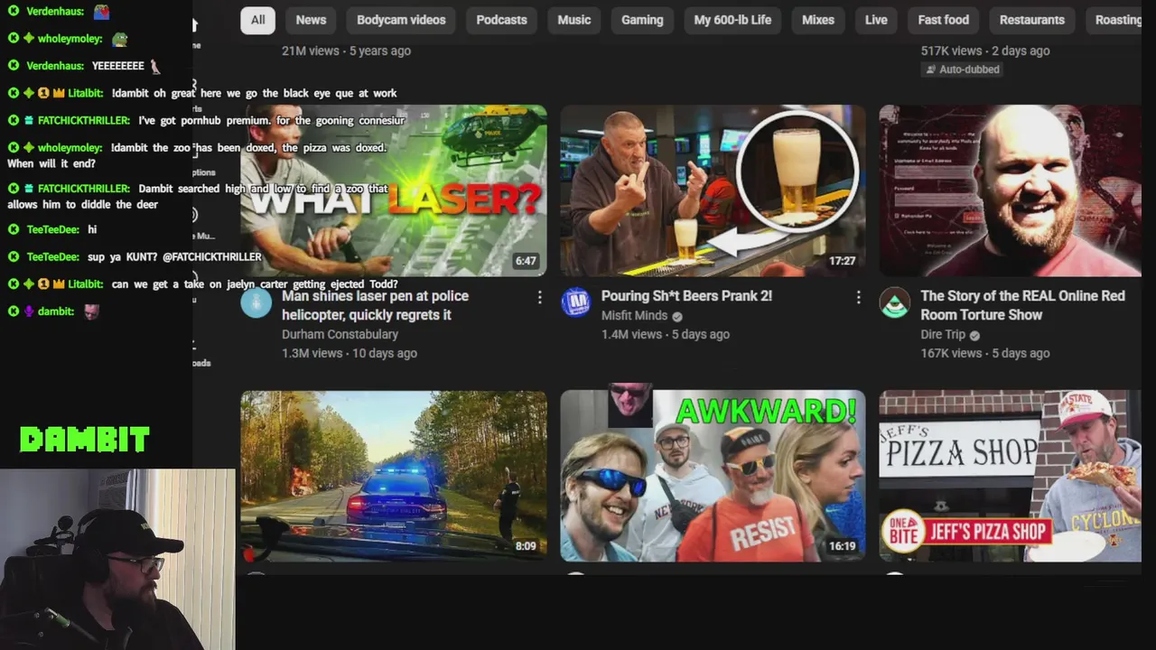Click title 'The Story of the REAL Online Red Room'
This screenshot has width=1156, height=650.
tap(1022, 305)
